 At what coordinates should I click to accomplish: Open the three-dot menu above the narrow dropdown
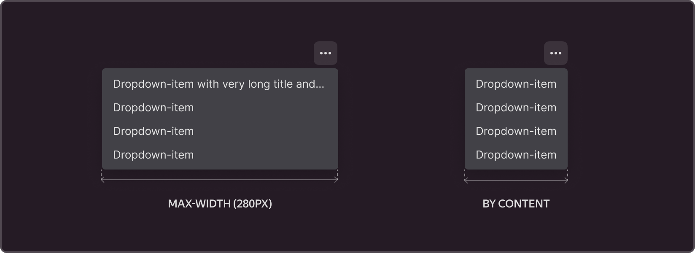[x=555, y=53]
